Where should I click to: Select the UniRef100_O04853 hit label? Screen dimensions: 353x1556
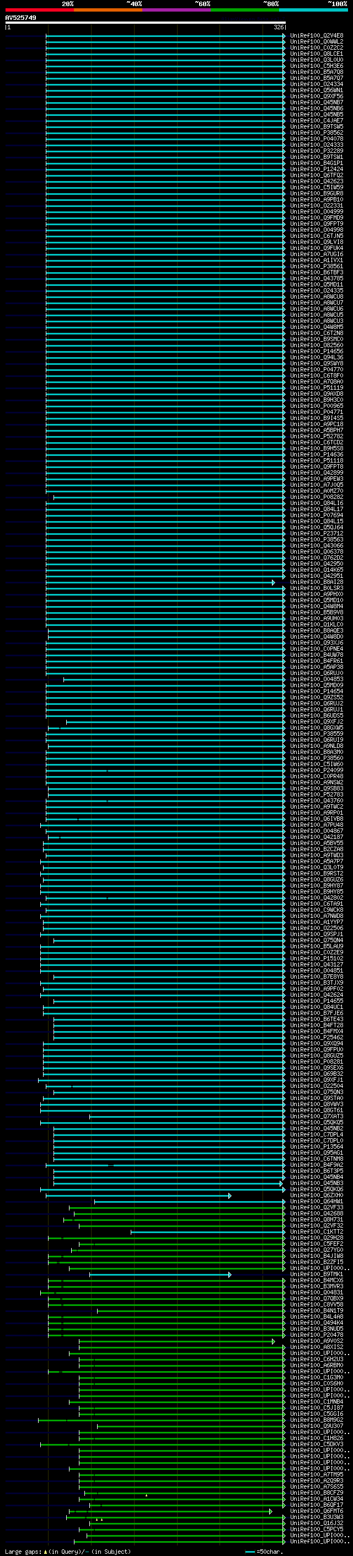317,679
